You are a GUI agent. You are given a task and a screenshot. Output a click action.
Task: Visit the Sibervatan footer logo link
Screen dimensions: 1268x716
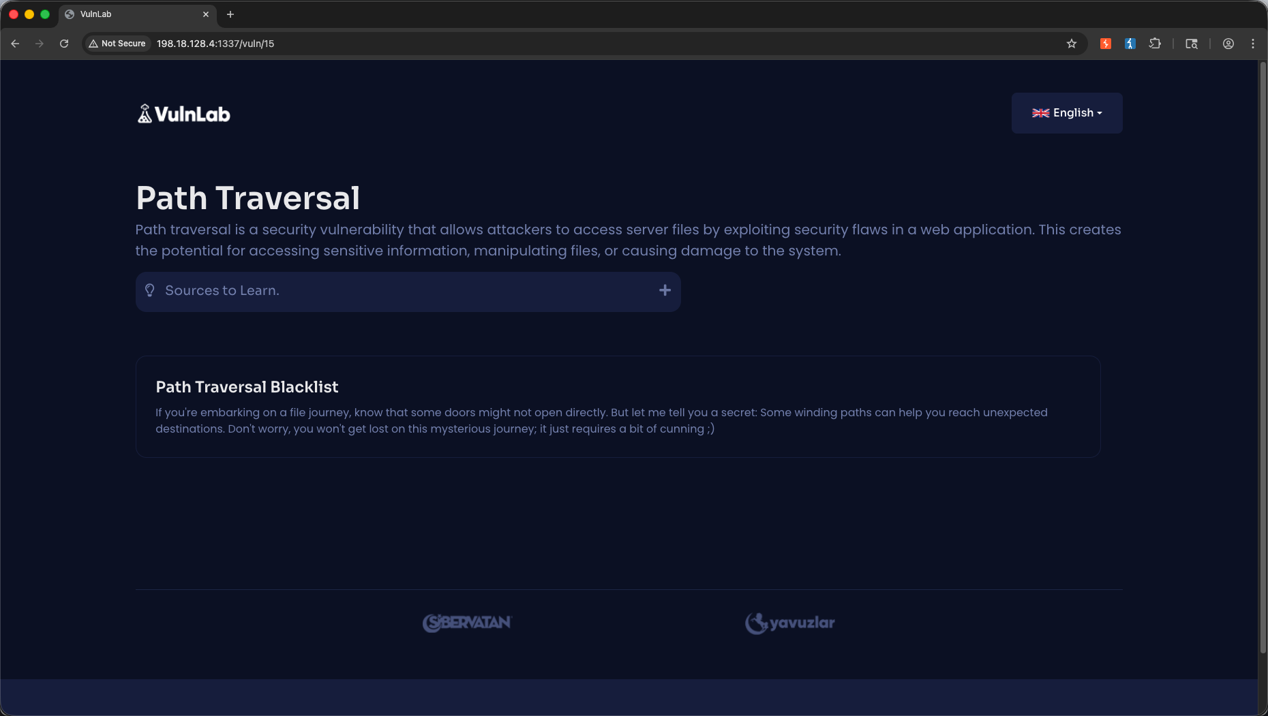pos(467,623)
